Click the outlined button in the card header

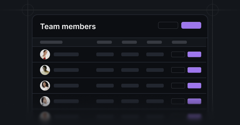(x=168, y=25)
